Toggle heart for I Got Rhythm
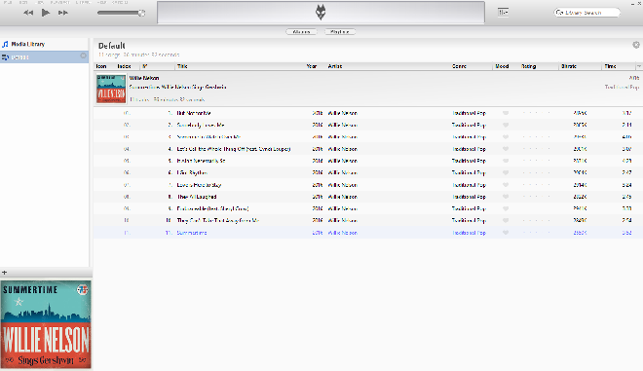Viewport: 643px width, 371px height. (x=506, y=172)
